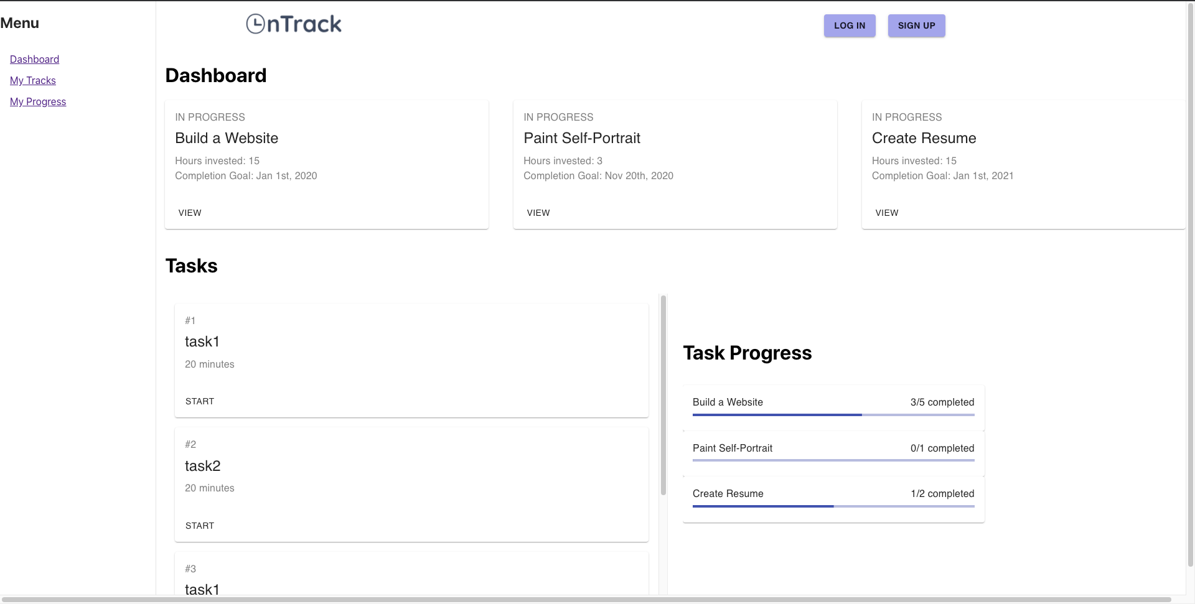Click the page vertical scrollbar at right

[1191, 283]
